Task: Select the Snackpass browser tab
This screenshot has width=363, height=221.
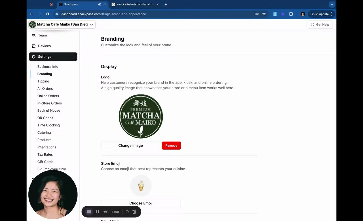Action: [x=82, y=5]
